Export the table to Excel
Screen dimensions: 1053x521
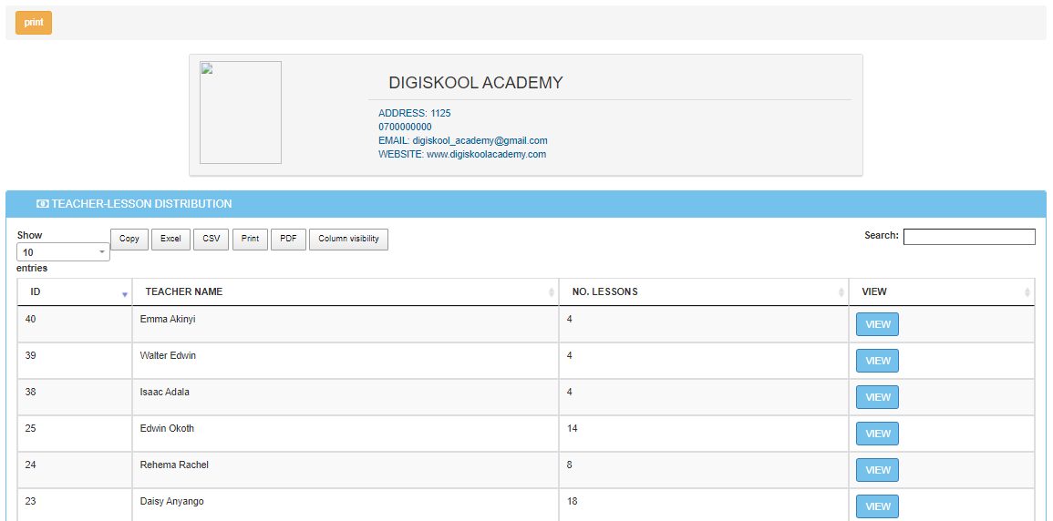point(170,239)
